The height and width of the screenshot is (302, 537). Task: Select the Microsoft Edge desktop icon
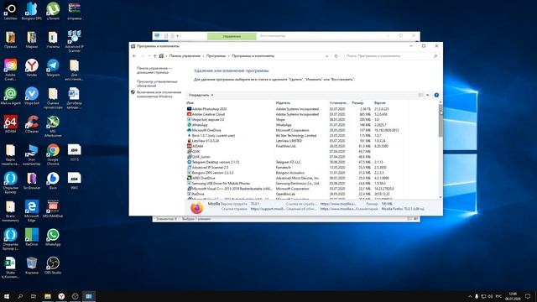32,211
